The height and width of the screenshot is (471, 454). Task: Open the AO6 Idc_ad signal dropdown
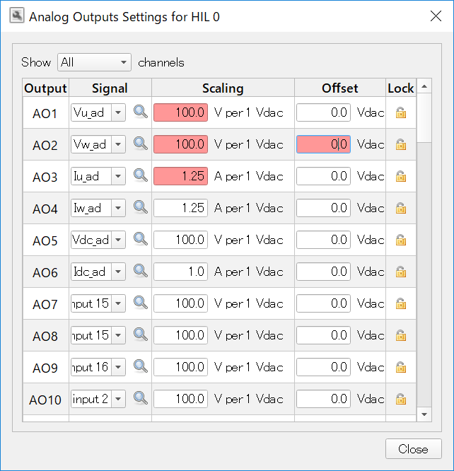coord(118,272)
